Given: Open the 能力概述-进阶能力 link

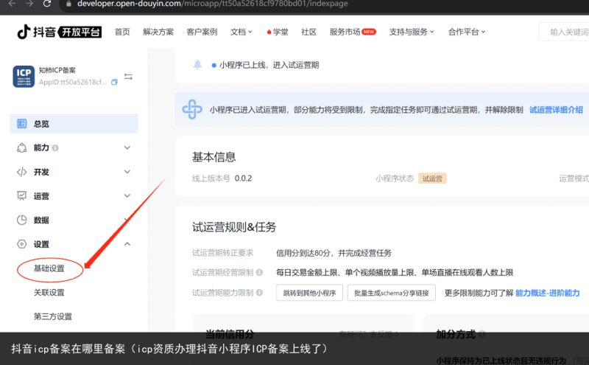Looking at the screenshot, I should pyautogui.click(x=547, y=293).
